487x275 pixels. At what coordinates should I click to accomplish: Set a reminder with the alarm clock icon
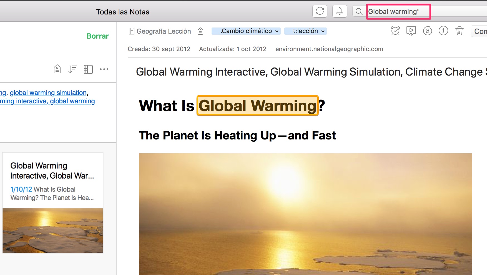395,31
